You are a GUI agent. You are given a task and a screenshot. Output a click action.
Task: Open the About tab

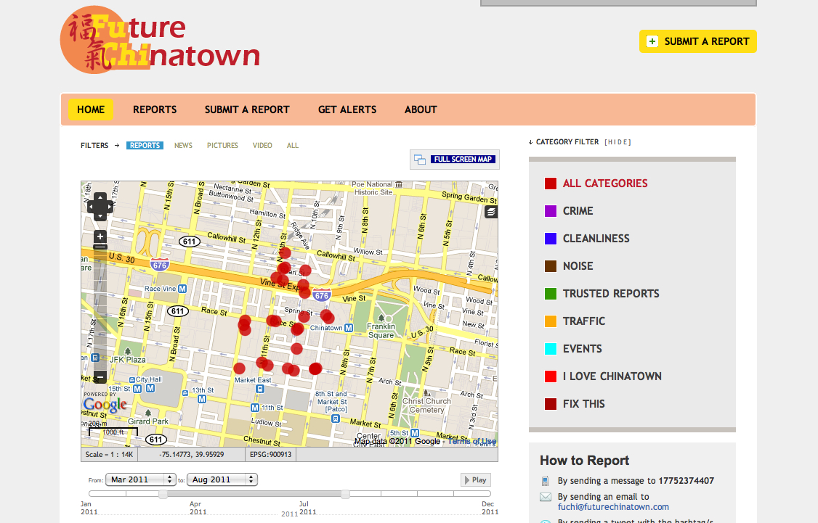click(421, 110)
